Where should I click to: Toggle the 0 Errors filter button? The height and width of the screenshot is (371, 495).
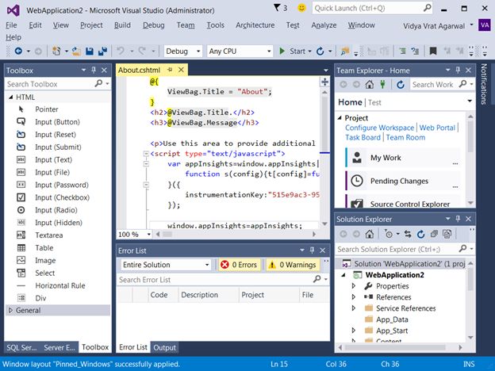239,265
